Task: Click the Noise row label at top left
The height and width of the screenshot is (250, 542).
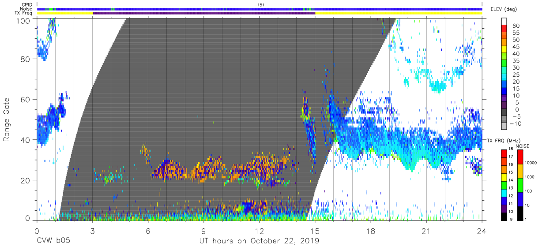Action: point(26,9)
